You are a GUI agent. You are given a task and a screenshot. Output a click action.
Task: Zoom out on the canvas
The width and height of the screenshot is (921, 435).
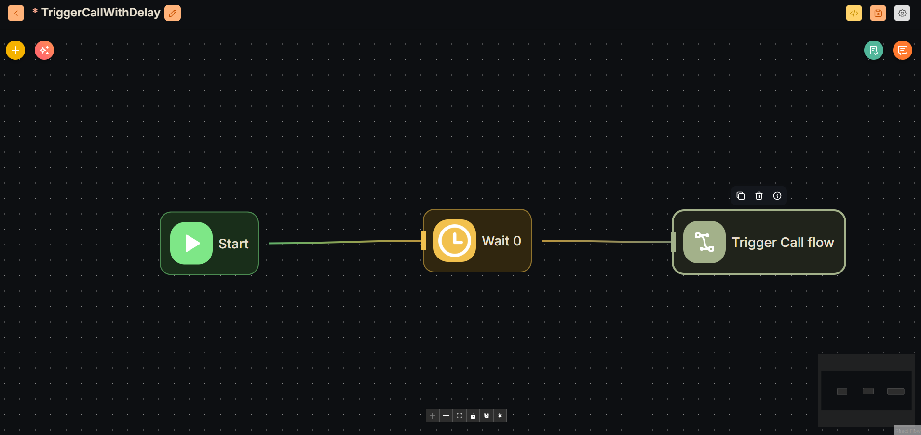(446, 416)
